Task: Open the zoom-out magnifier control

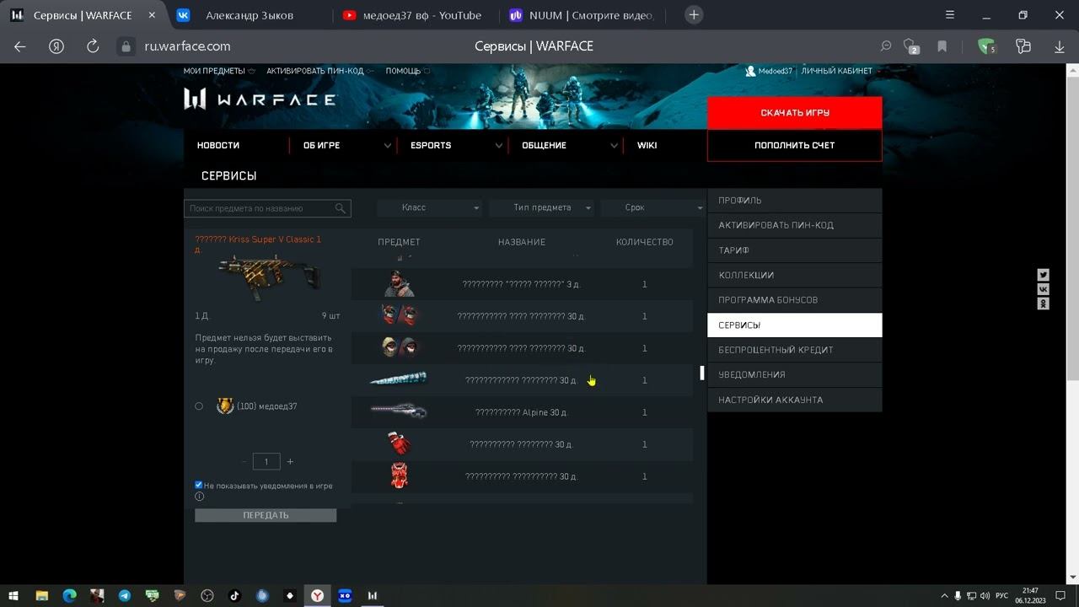Action: (x=886, y=46)
